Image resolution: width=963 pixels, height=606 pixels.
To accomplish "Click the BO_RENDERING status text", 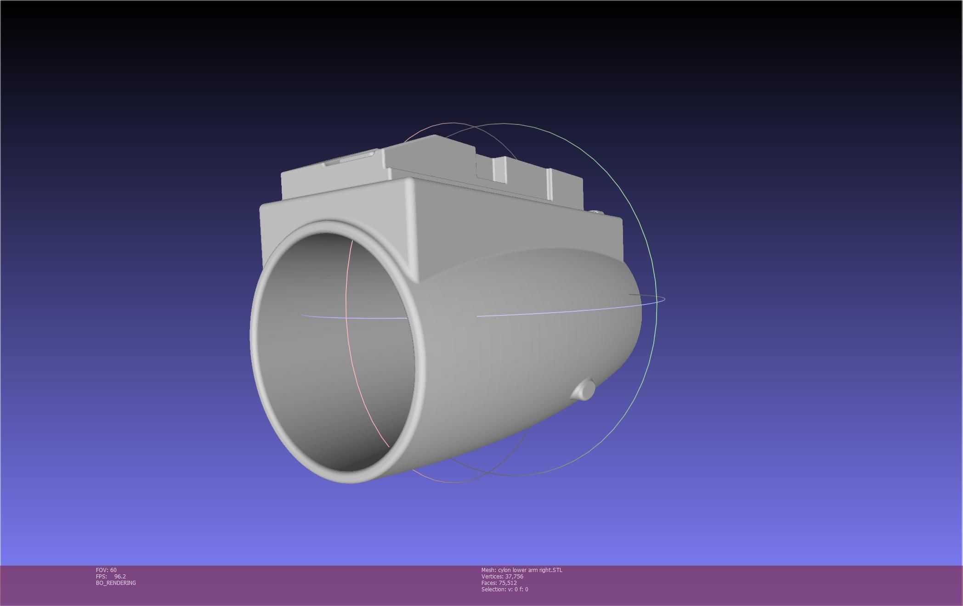I will point(116,583).
